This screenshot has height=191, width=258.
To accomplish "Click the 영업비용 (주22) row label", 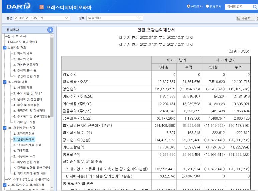I will (x=76, y=82).
